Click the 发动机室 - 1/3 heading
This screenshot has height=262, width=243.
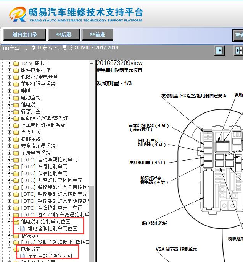(x=114, y=83)
